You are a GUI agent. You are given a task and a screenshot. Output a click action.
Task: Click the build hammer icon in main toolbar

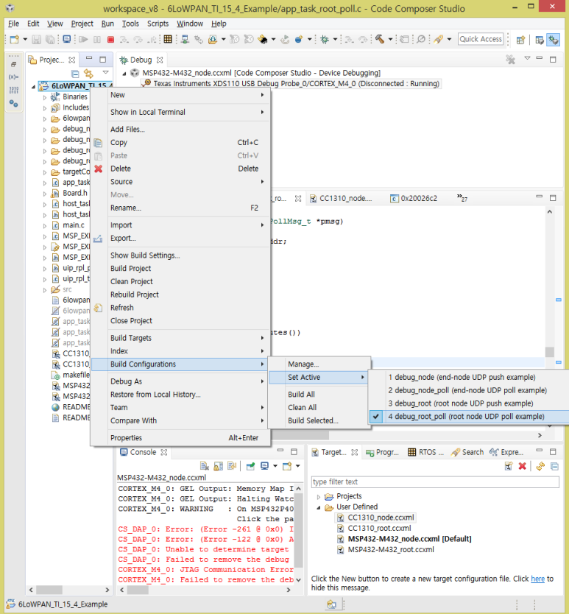(380, 39)
